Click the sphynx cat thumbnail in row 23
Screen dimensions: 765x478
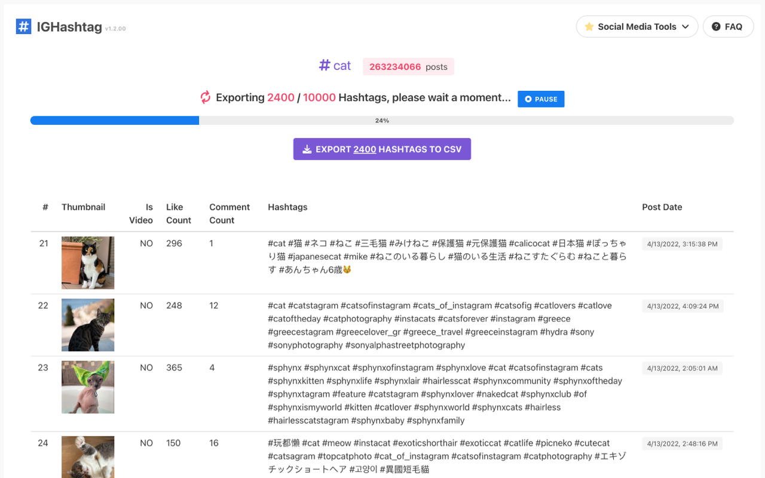(88, 387)
